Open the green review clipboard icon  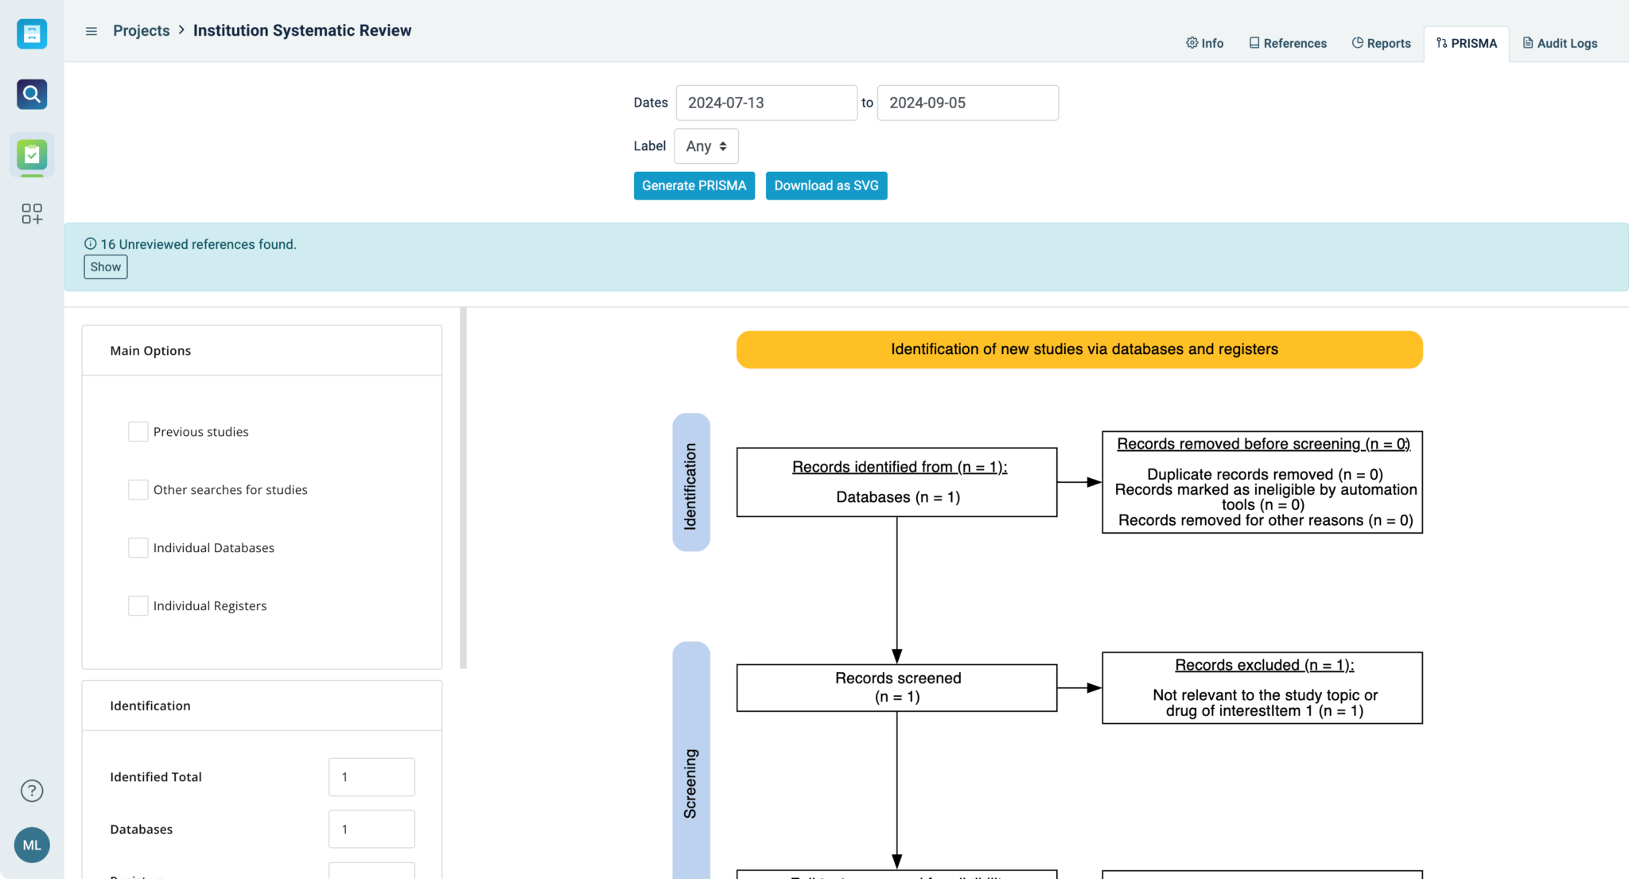pyautogui.click(x=31, y=155)
